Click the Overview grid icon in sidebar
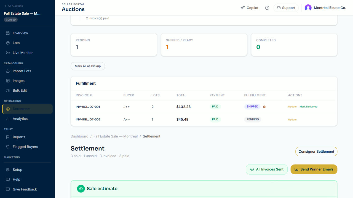Image resolution: width=353 pixels, height=198 pixels. coord(8,33)
